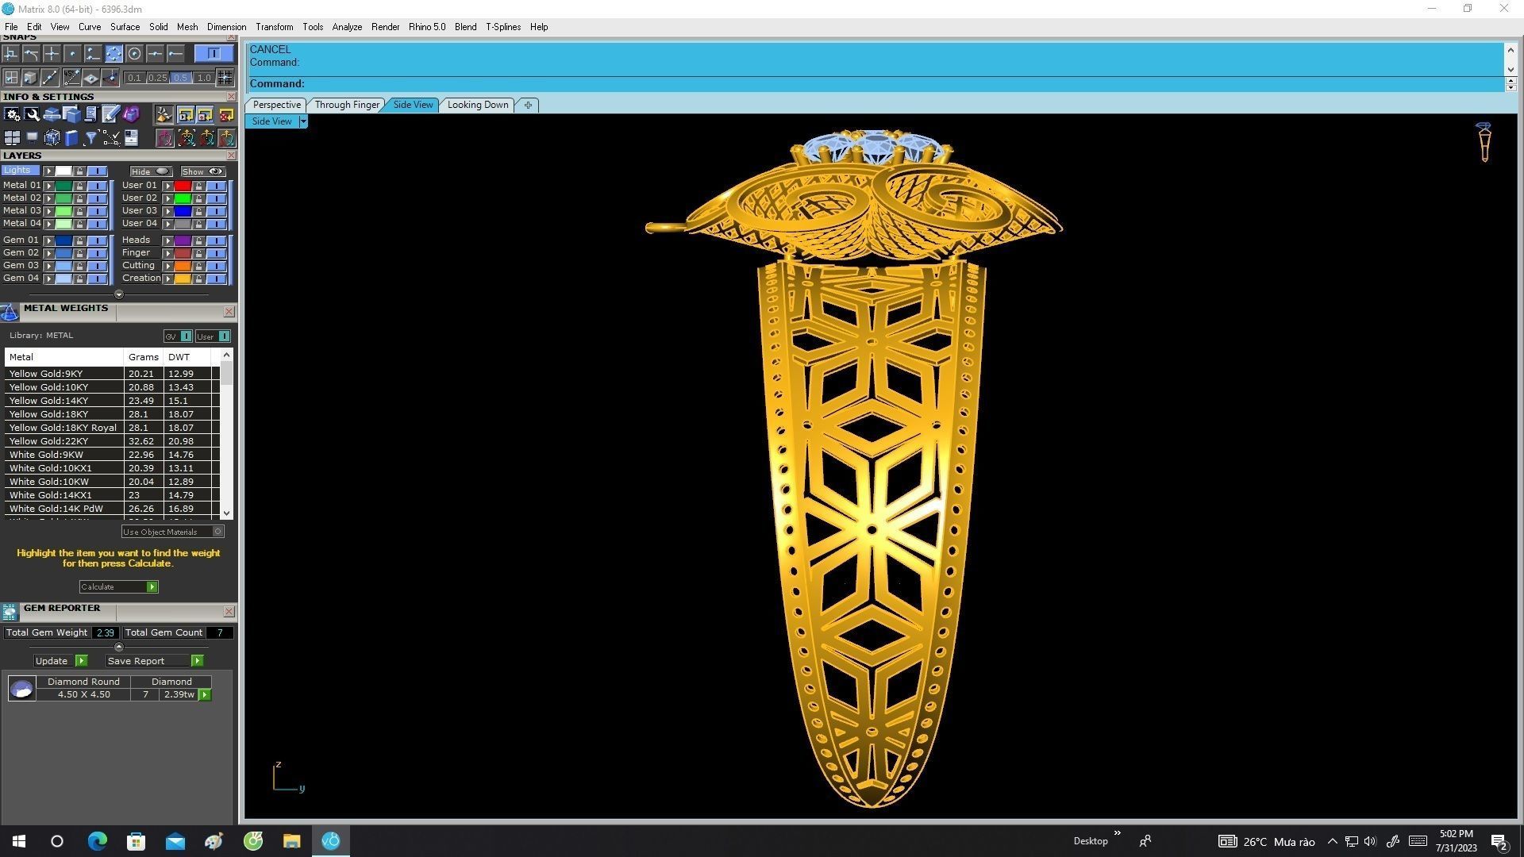This screenshot has height=857, width=1524.
Task: Click the Save Report button
Action: tap(155, 661)
